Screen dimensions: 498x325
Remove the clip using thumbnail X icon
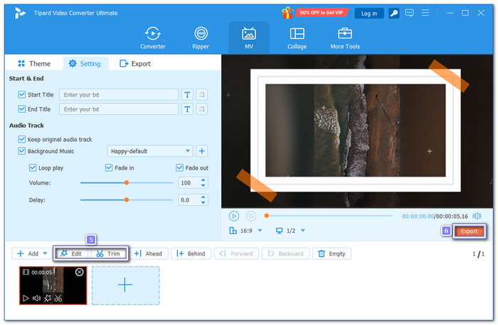[79, 272]
